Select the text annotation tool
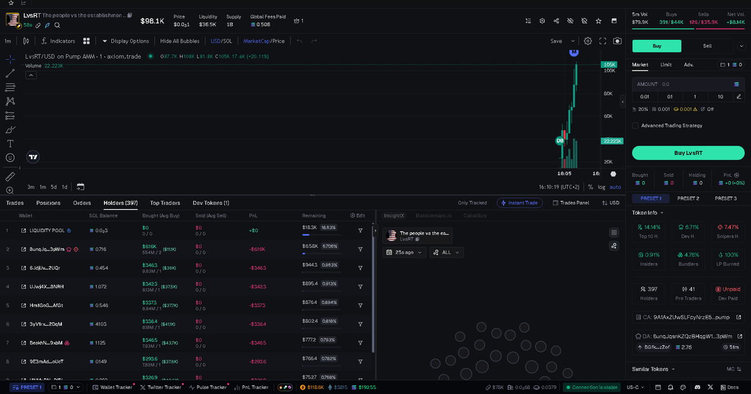The image size is (751, 394). click(10, 143)
